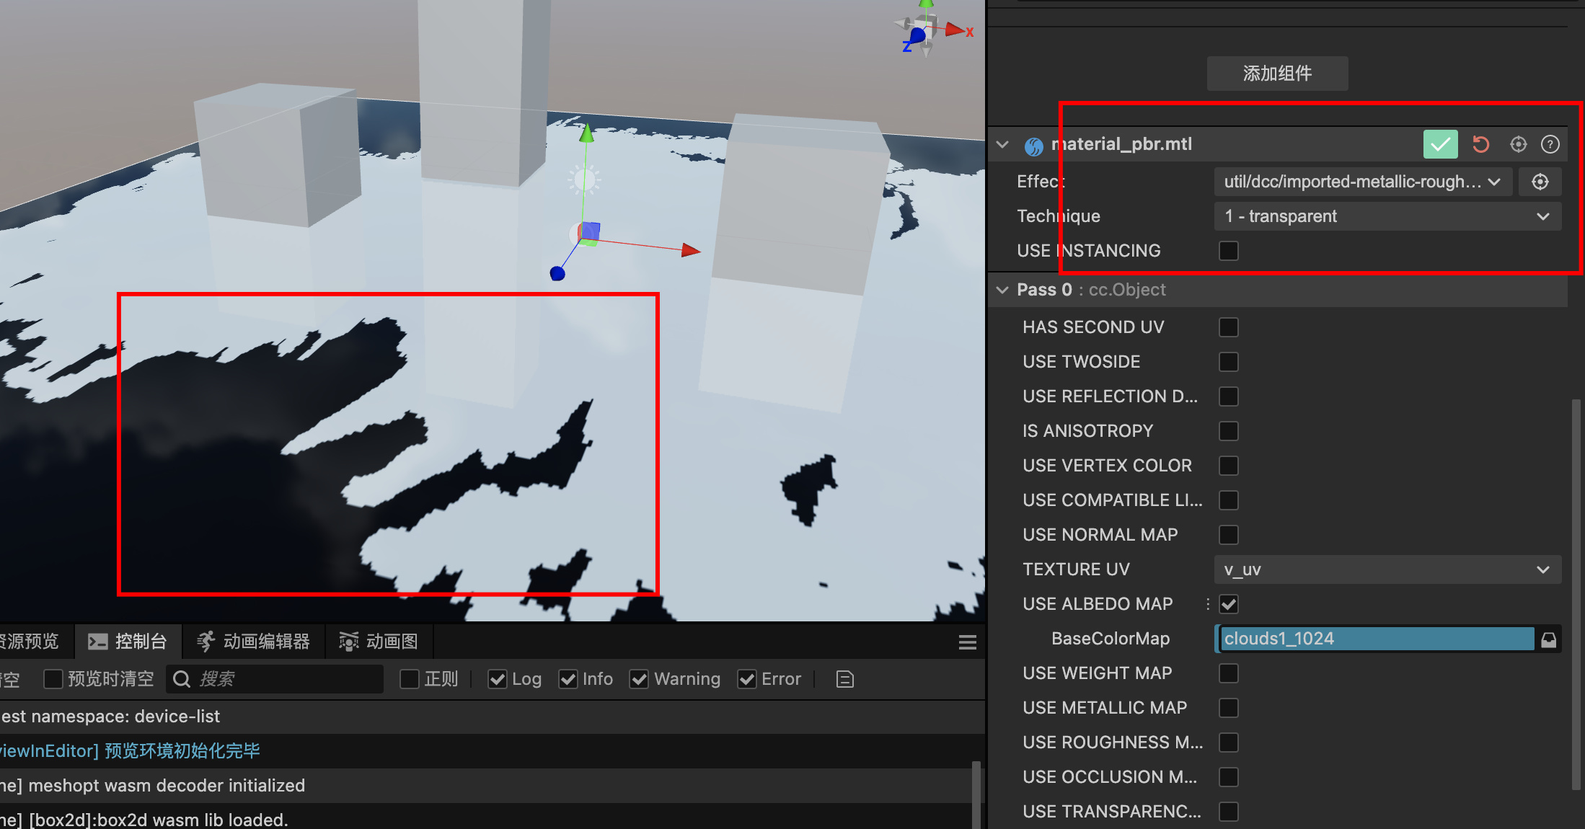Click the green save checkmark for material

pyautogui.click(x=1439, y=144)
